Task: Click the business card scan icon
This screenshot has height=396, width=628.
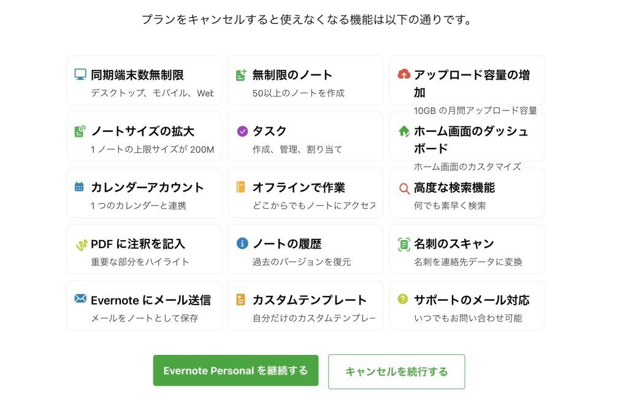Action: 404,244
